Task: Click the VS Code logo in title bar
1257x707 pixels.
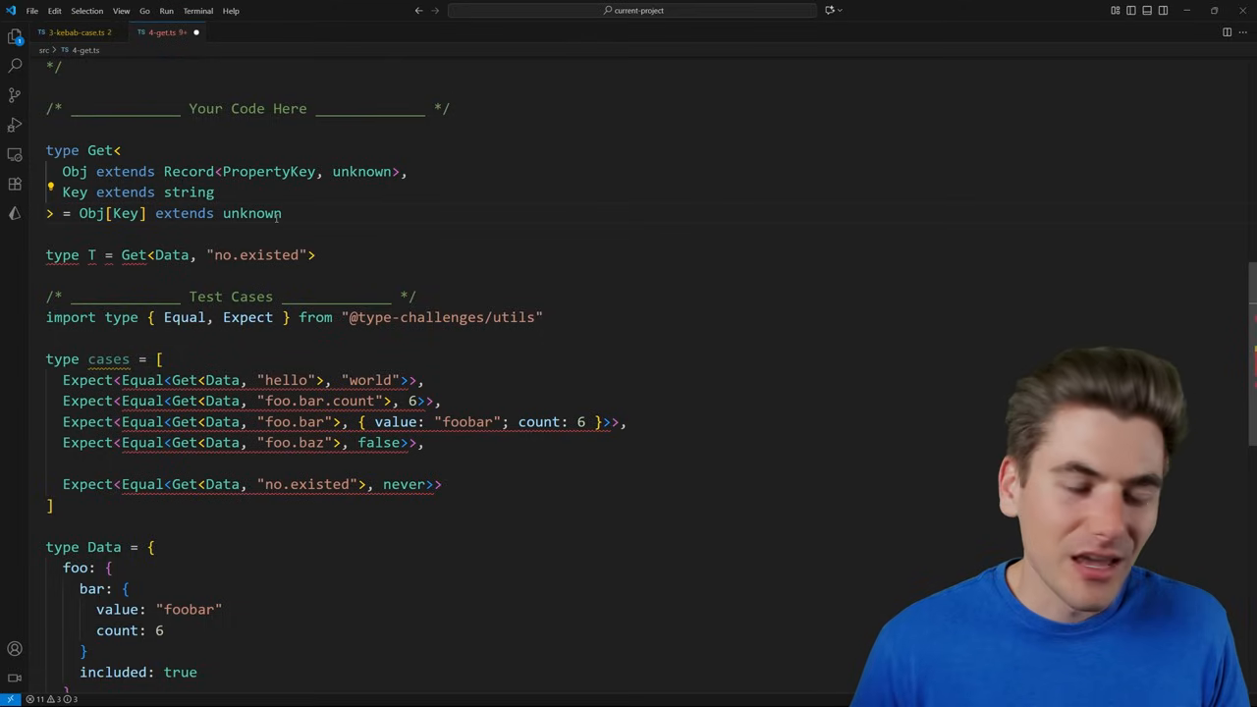Action: [x=11, y=11]
